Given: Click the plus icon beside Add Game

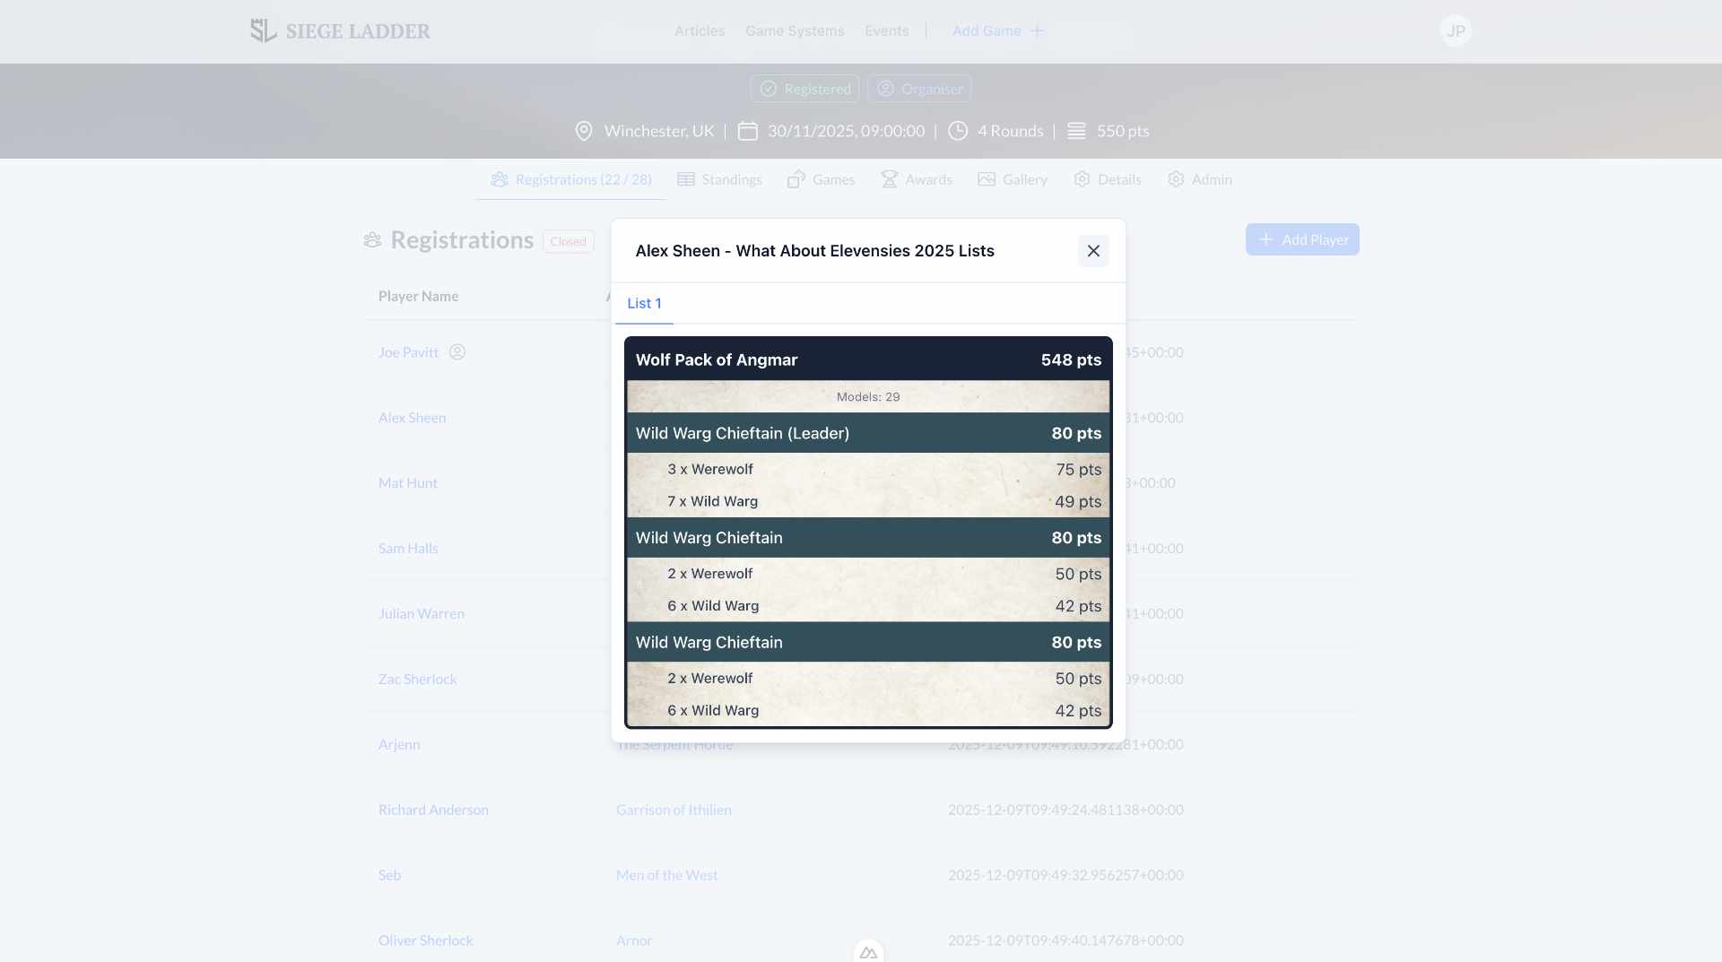Looking at the screenshot, I should 1037,30.
